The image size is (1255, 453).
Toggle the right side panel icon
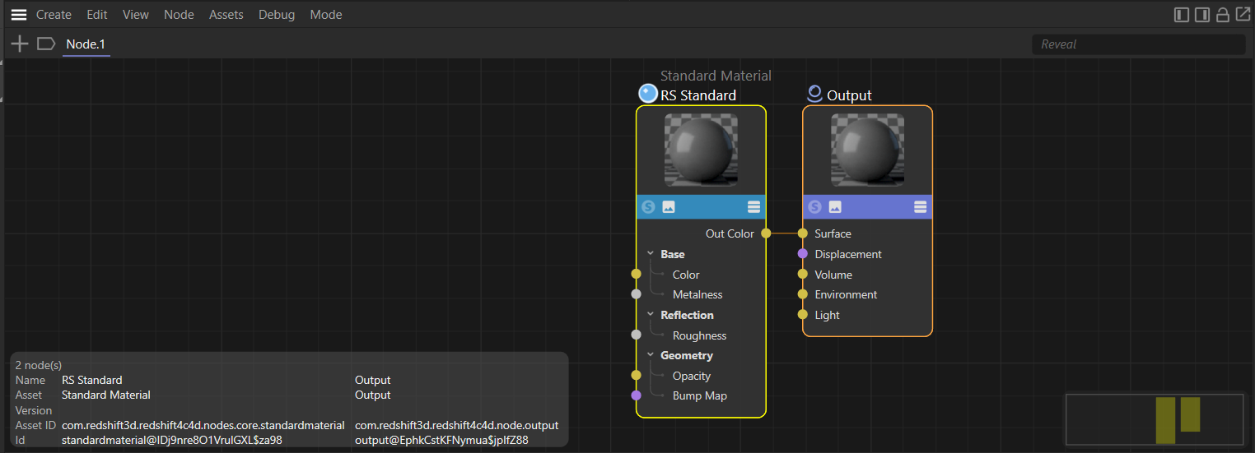point(1202,15)
